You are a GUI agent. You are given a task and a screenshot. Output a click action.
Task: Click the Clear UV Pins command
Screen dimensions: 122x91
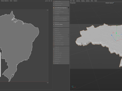(x=61, y=6)
